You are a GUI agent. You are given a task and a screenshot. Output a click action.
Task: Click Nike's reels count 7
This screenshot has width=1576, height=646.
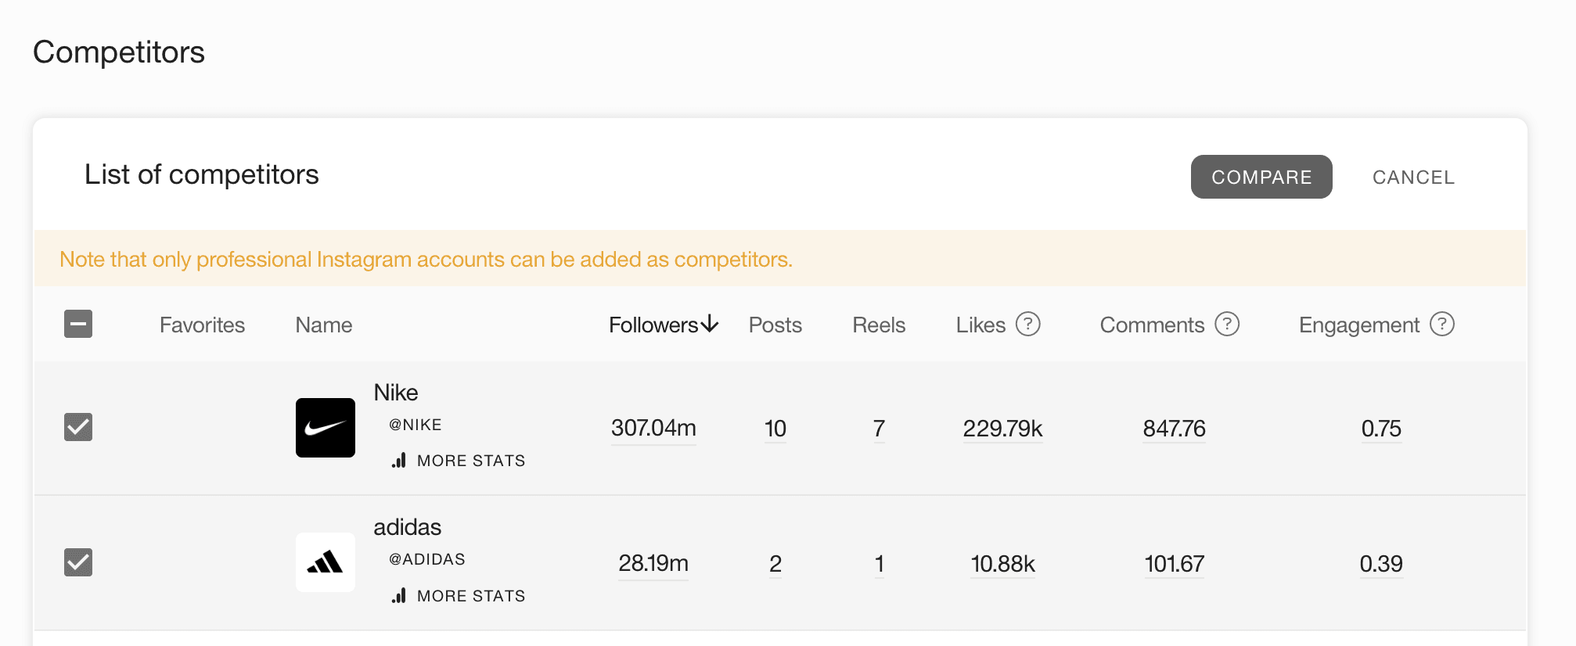[880, 429]
